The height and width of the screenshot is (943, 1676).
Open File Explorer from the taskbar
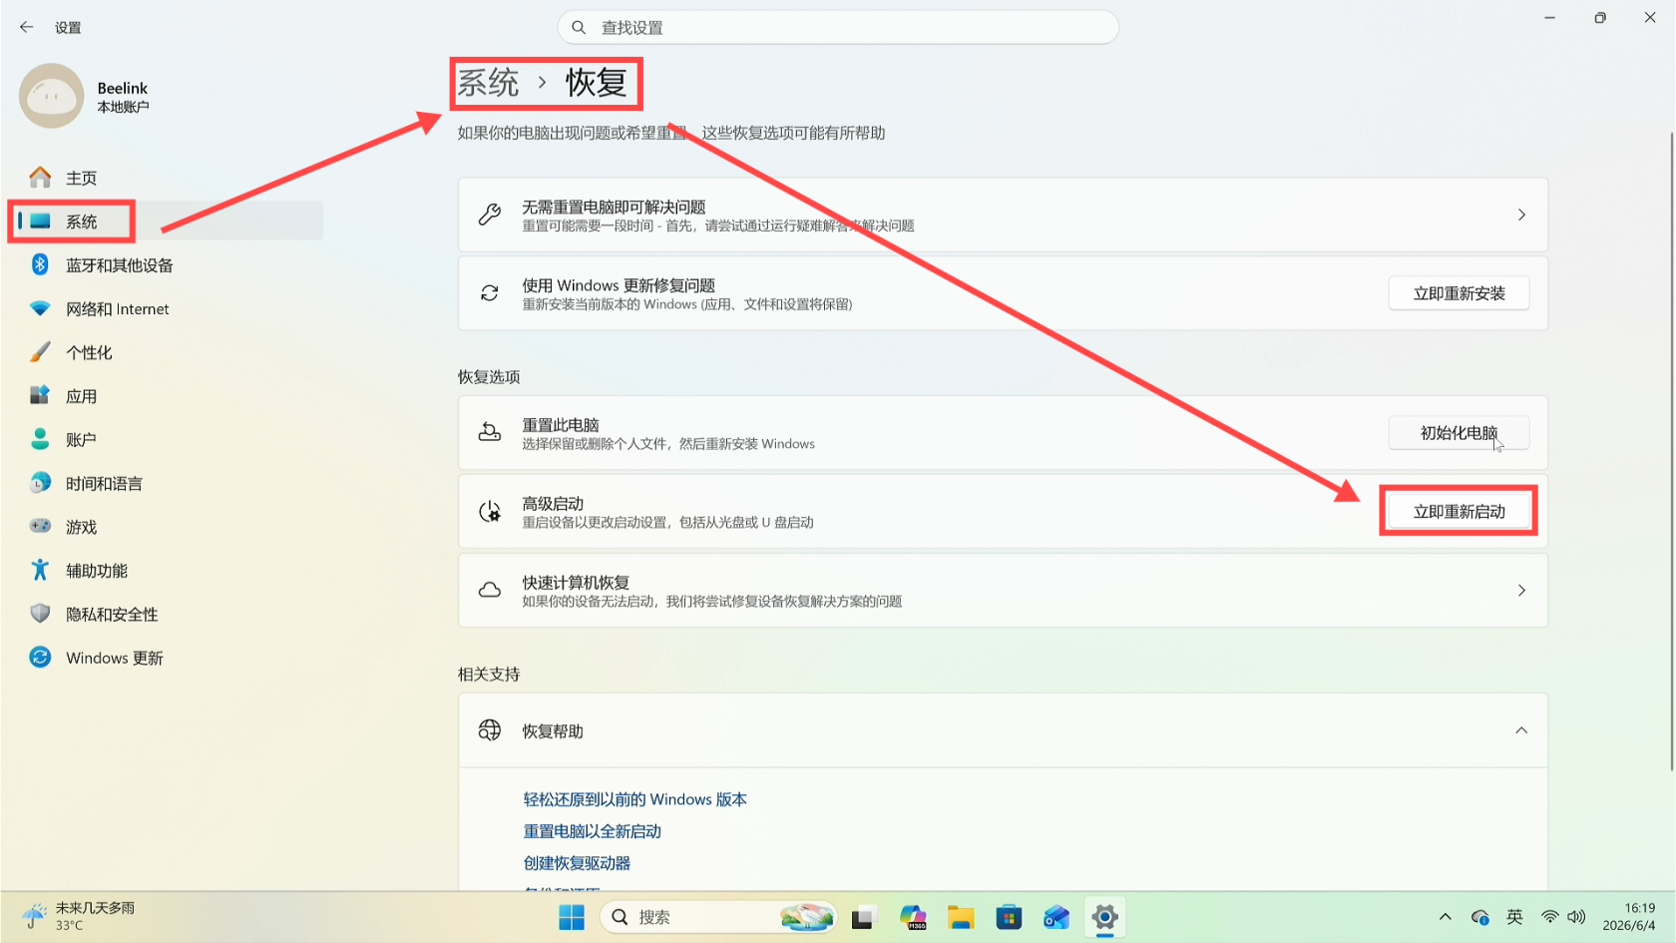961,917
